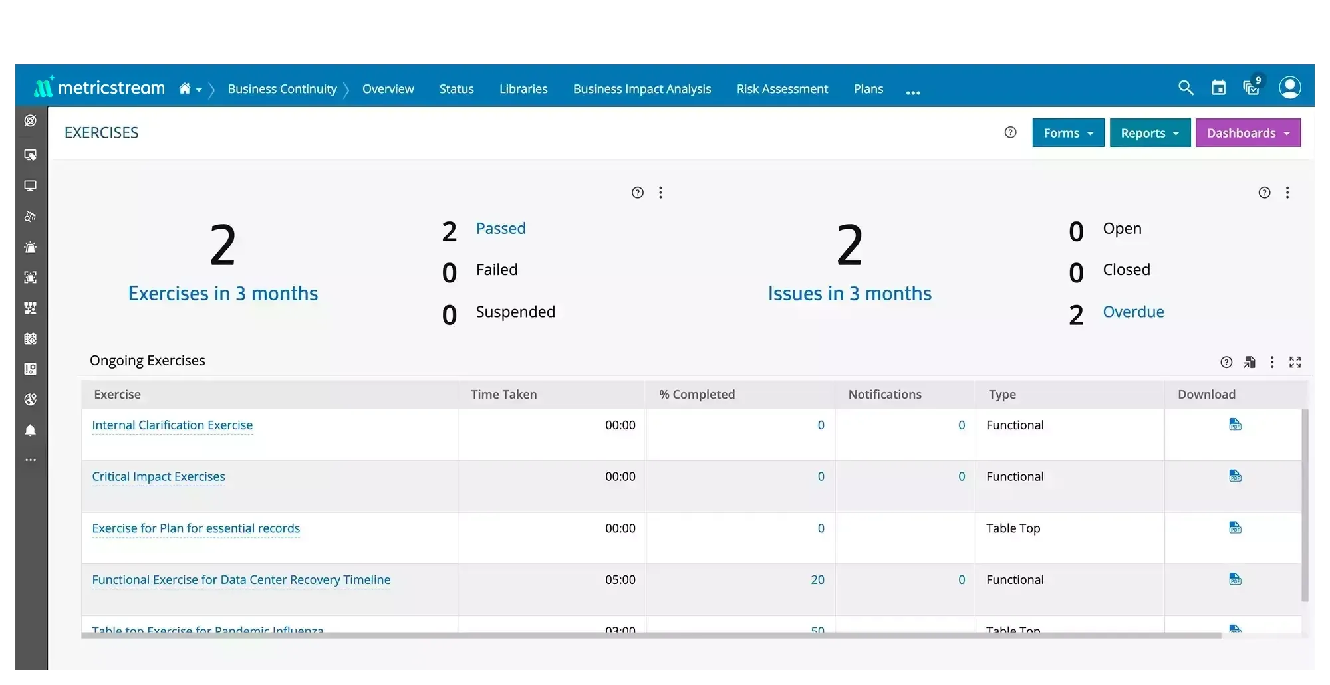Expand more options at sidebar bottom
Image resolution: width=1330 pixels, height=685 pixels.
tap(31, 460)
